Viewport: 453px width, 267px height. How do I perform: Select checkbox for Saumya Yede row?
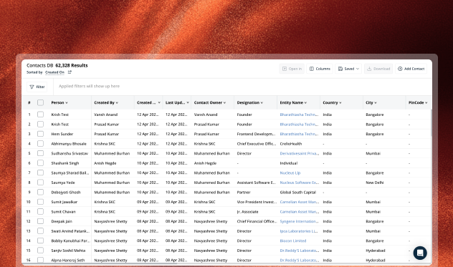(40, 183)
